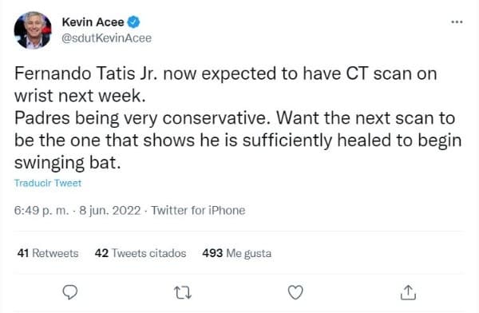
Task: Click the tweet text about Tatis Jr.
Action: [x=238, y=118]
